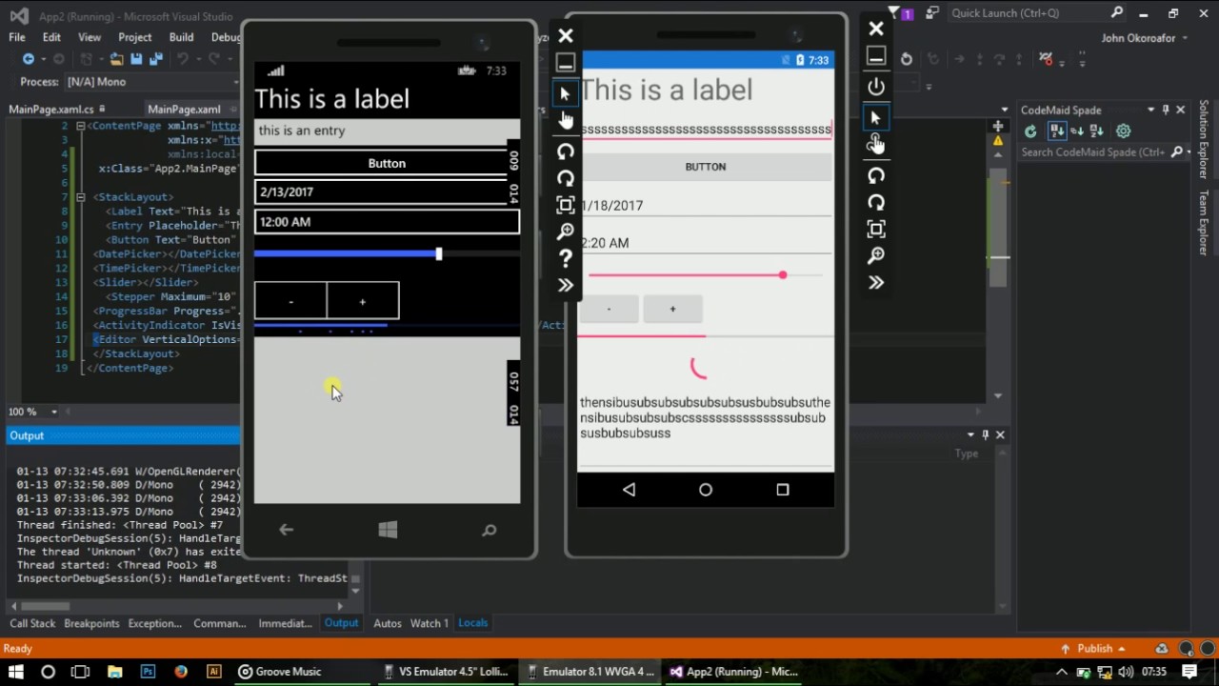1219x686 pixels.
Task: Open CodeMaid Spade settings gear
Action: pos(1124,131)
